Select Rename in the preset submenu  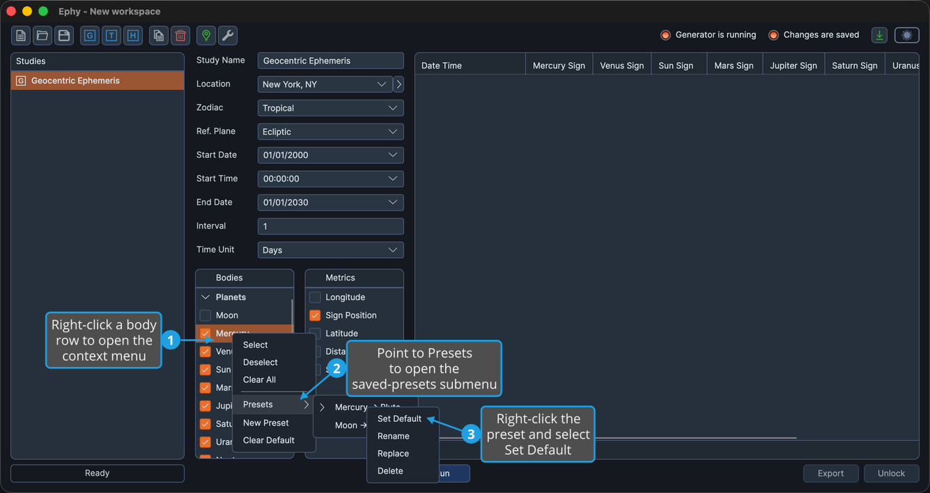[x=403, y=436]
